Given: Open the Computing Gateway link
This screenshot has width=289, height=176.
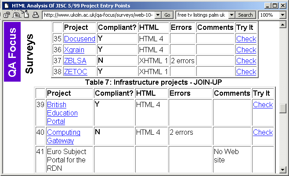Looking at the screenshot, I should [64, 136].
